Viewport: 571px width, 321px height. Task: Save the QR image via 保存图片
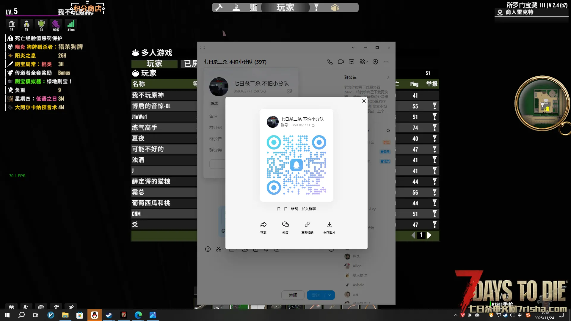point(329,225)
